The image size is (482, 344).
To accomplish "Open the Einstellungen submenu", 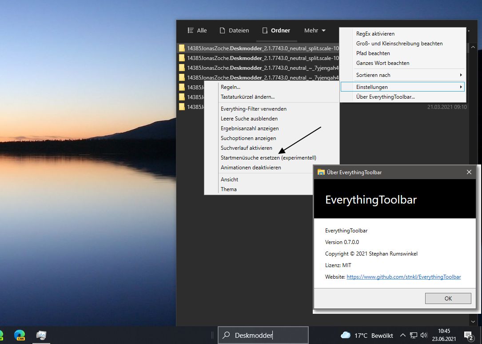I will 402,87.
